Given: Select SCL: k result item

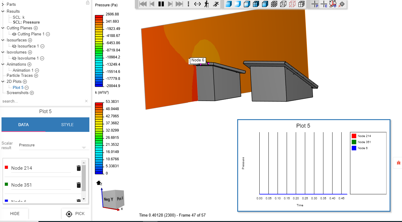Looking at the screenshot, I should (x=18, y=17).
